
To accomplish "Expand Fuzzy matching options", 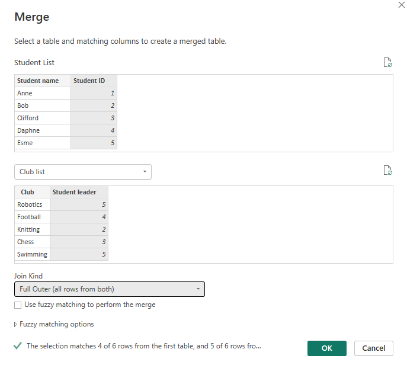I will click(x=54, y=324).
